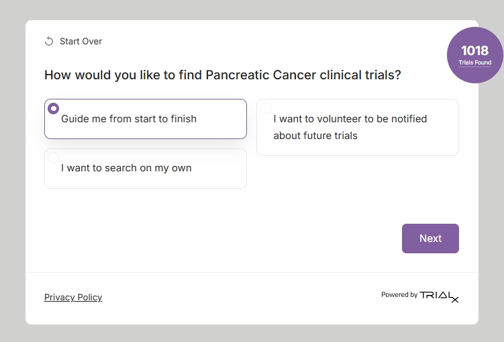The width and height of the screenshot is (504, 342).
Task: Click the number 1018 in the badge
Action: point(474,50)
